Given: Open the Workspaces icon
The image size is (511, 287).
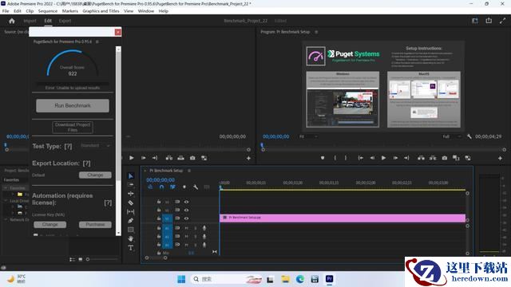Looking at the screenshot, I should (x=475, y=21).
